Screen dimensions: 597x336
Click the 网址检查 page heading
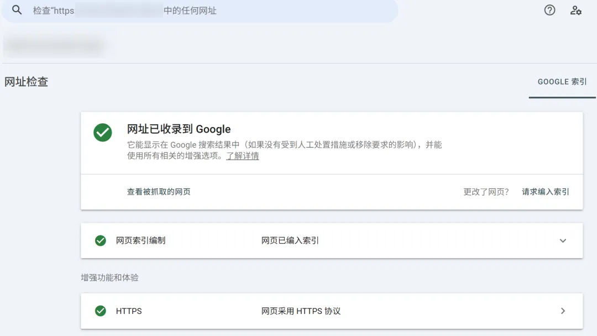27,82
